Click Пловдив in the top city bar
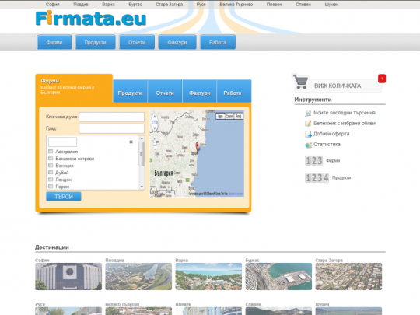This screenshot has width=420, height=315. click(81, 5)
